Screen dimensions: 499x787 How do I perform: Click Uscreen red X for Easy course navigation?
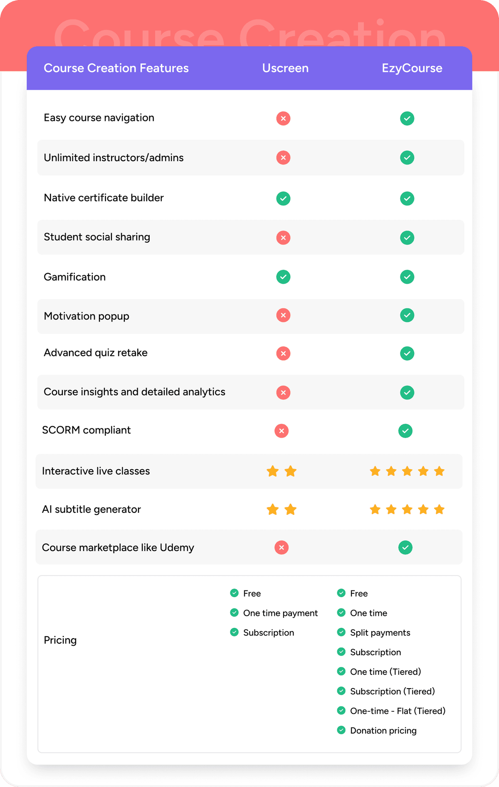(283, 118)
